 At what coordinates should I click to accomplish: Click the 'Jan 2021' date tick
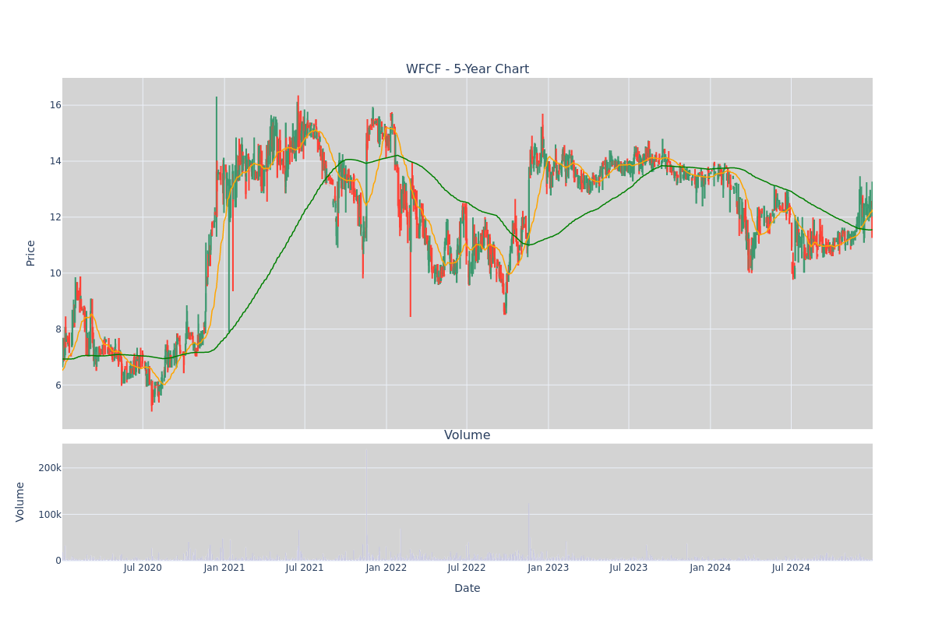pos(224,568)
